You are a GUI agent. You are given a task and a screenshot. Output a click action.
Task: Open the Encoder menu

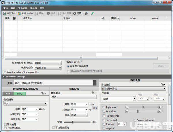[33, 8]
